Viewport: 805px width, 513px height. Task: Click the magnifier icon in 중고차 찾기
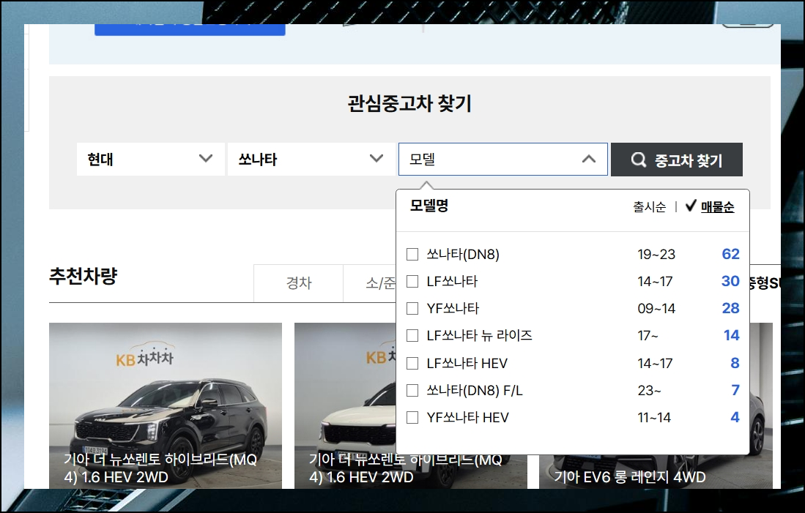click(639, 160)
